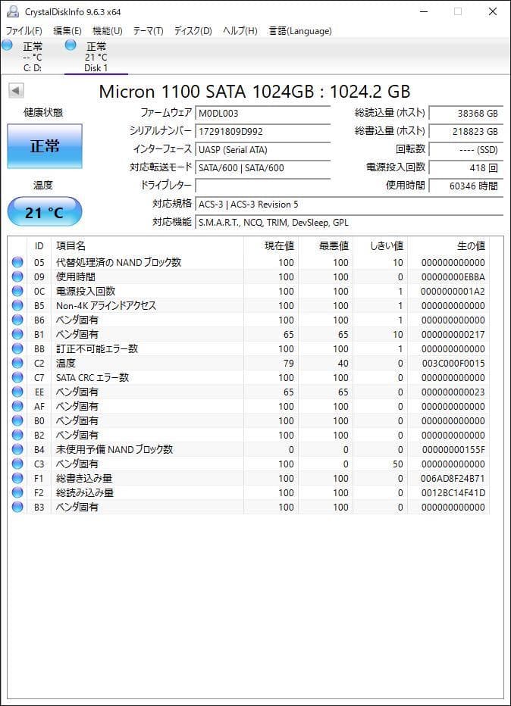Open the 編集(E) menu
The image size is (511, 706).
(x=67, y=30)
